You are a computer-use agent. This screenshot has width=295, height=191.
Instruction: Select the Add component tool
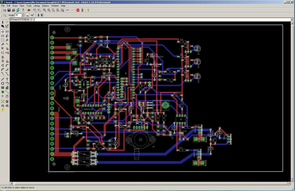pyautogui.click(x=7, y=49)
